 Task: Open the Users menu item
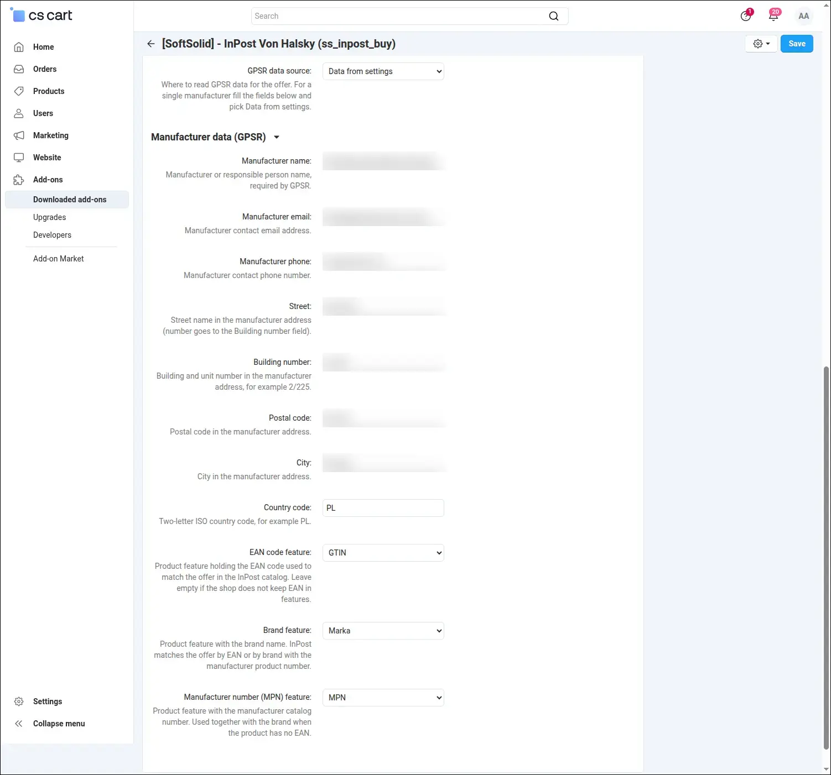(x=43, y=113)
